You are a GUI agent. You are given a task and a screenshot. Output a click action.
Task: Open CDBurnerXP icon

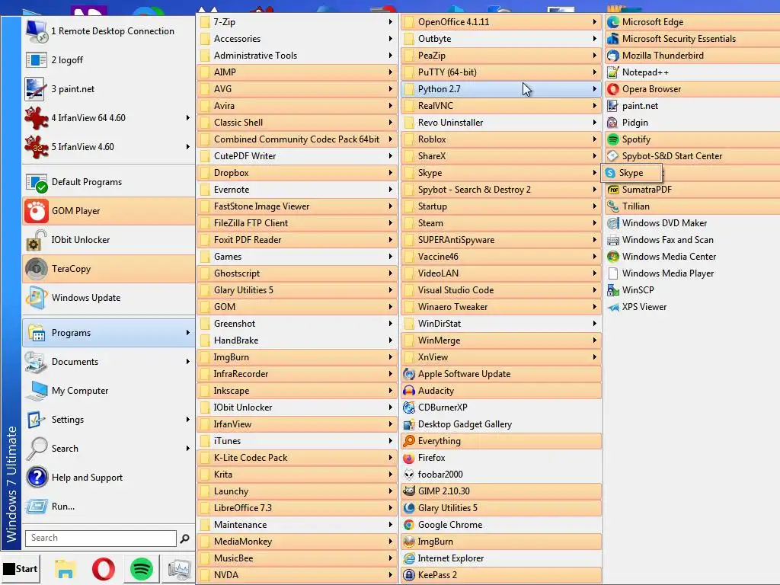click(409, 408)
